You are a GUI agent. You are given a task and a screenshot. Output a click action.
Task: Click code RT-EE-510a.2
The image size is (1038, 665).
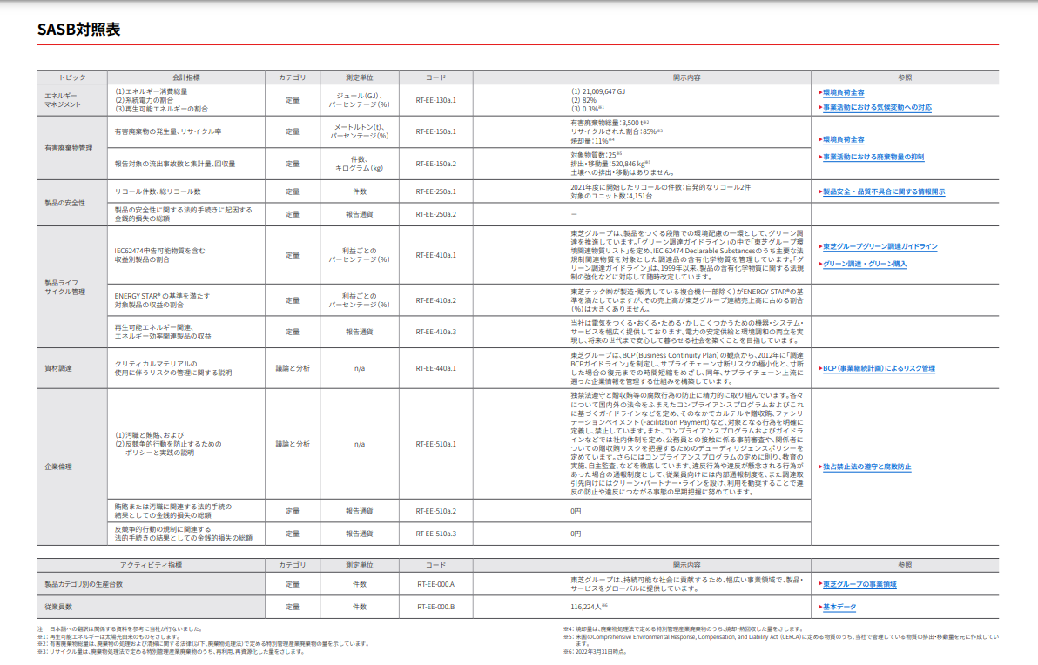[435, 512]
